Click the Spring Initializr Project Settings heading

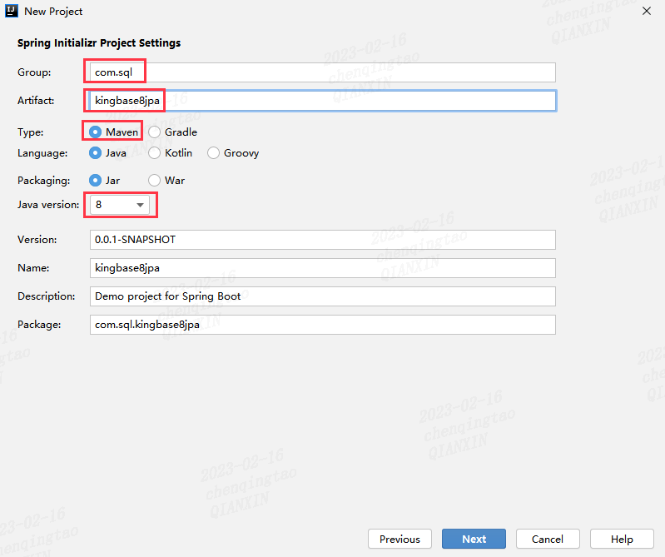(99, 42)
